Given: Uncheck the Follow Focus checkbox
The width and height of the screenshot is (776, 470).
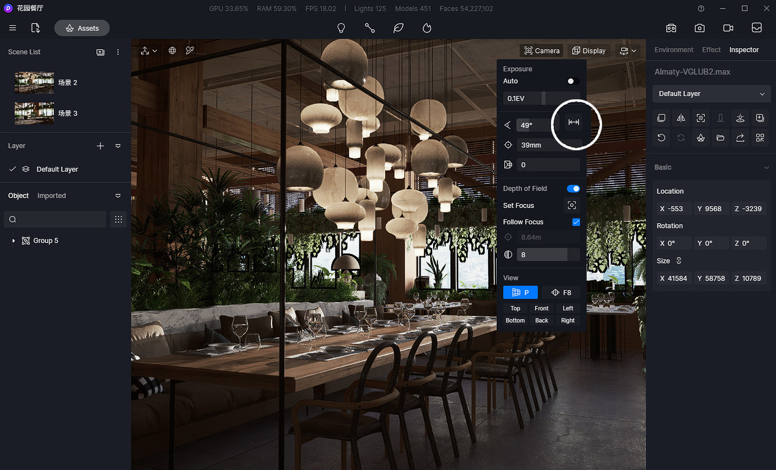Looking at the screenshot, I should point(576,222).
